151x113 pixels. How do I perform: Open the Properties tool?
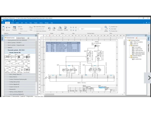[14, 28]
